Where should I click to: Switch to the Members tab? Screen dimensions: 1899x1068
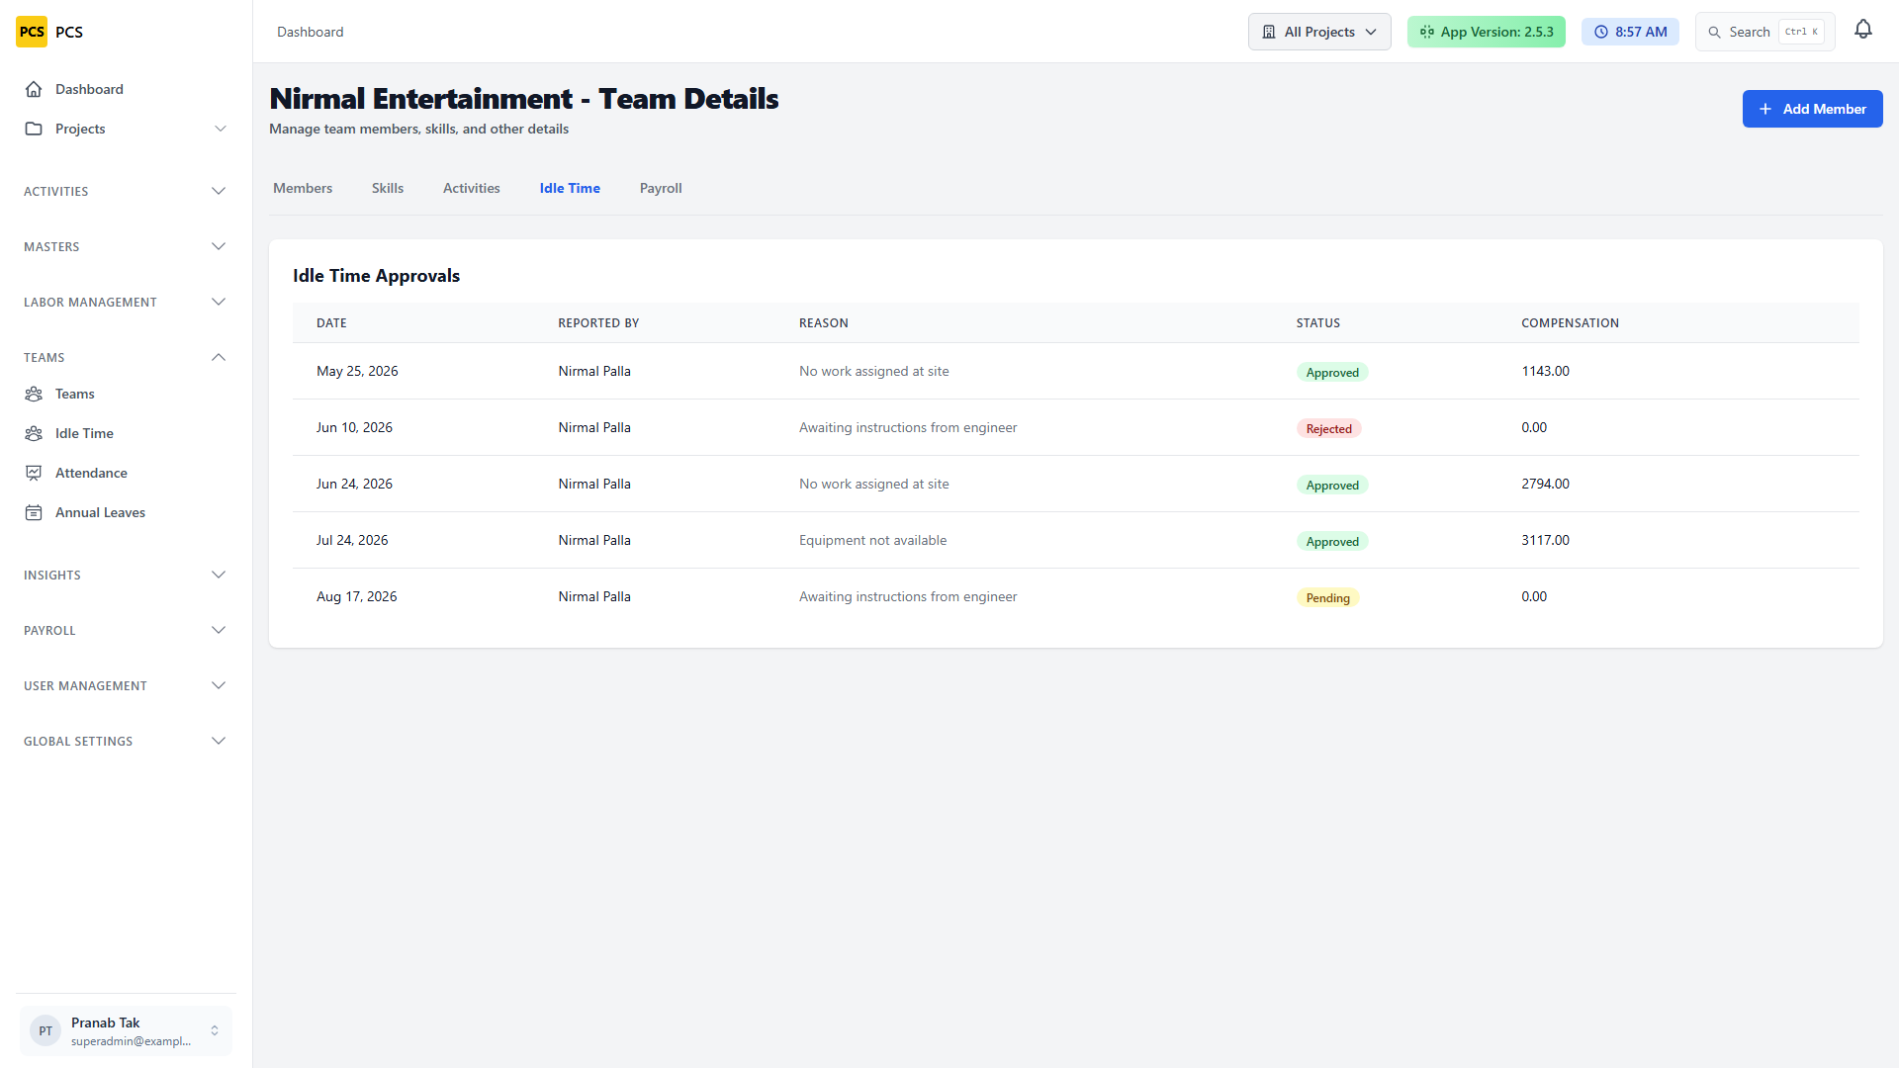[x=303, y=188]
